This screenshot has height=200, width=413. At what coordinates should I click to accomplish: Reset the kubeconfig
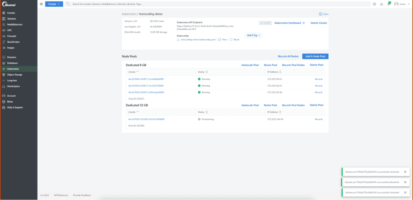(234, 40)
